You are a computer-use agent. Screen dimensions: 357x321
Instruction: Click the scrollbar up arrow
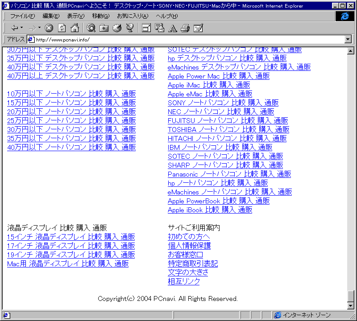[x=351, y=51]
